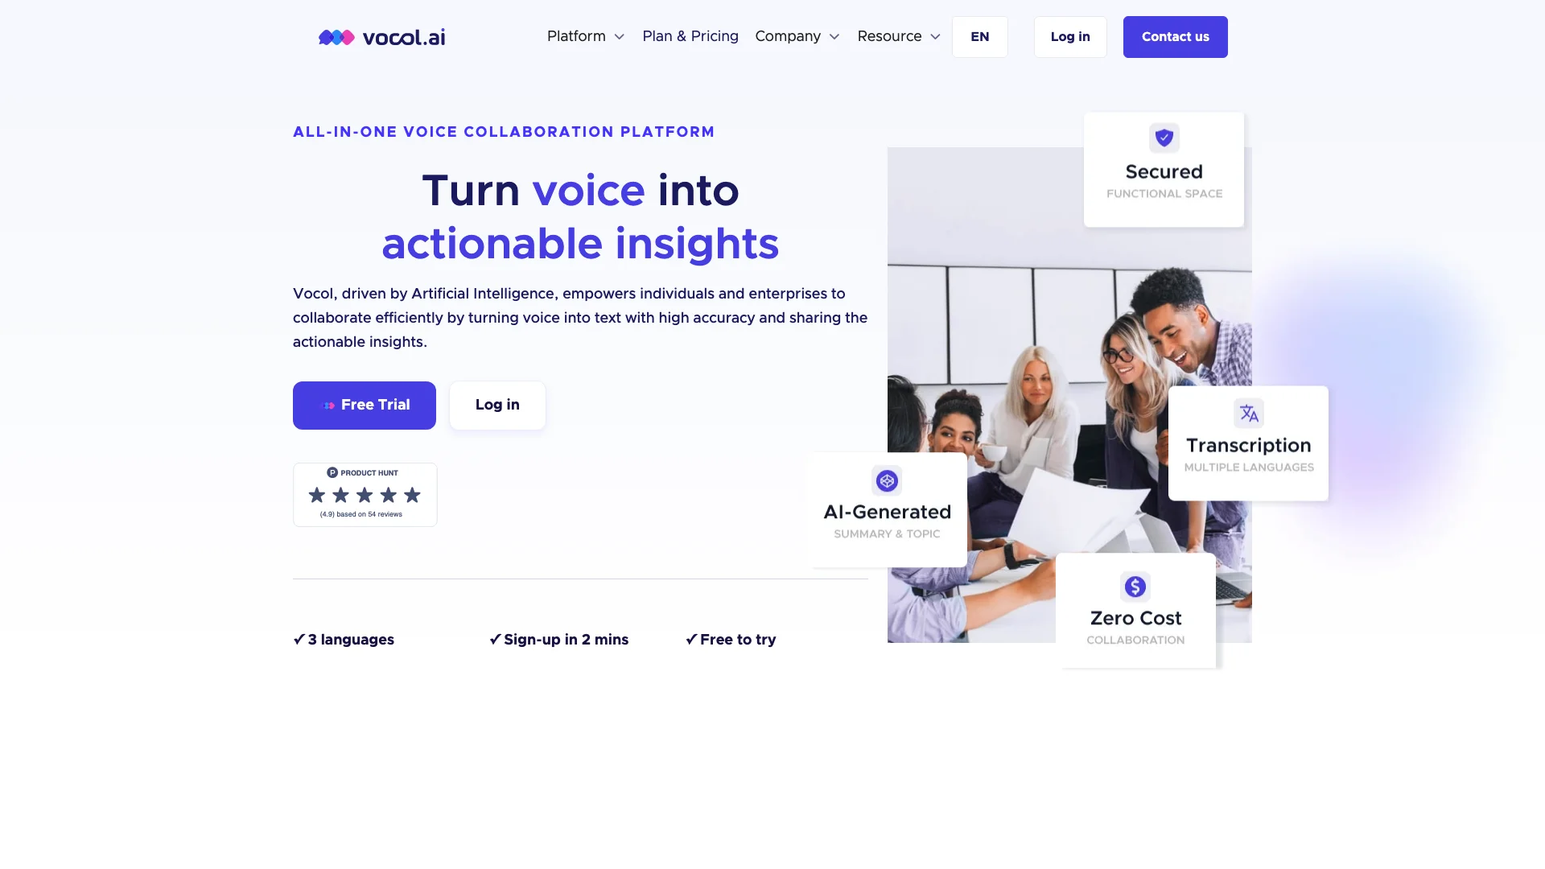Viewport: 1545px width, 869px height.
Task: Click the language translation icon on Transcription card
Action: click(1249, 413)
